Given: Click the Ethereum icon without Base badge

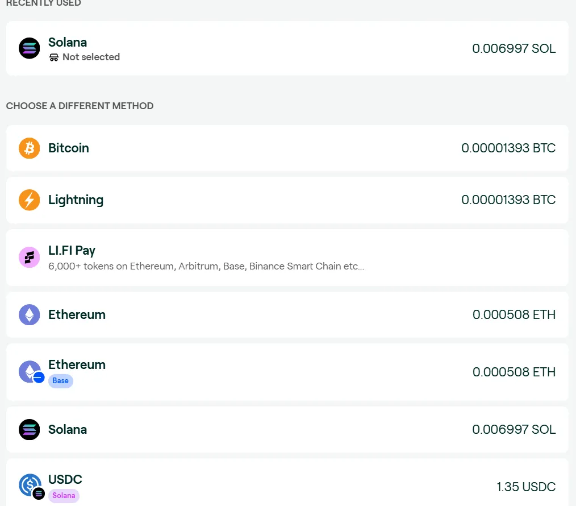Looking at the screenshot, I should [x=30, y=315].
